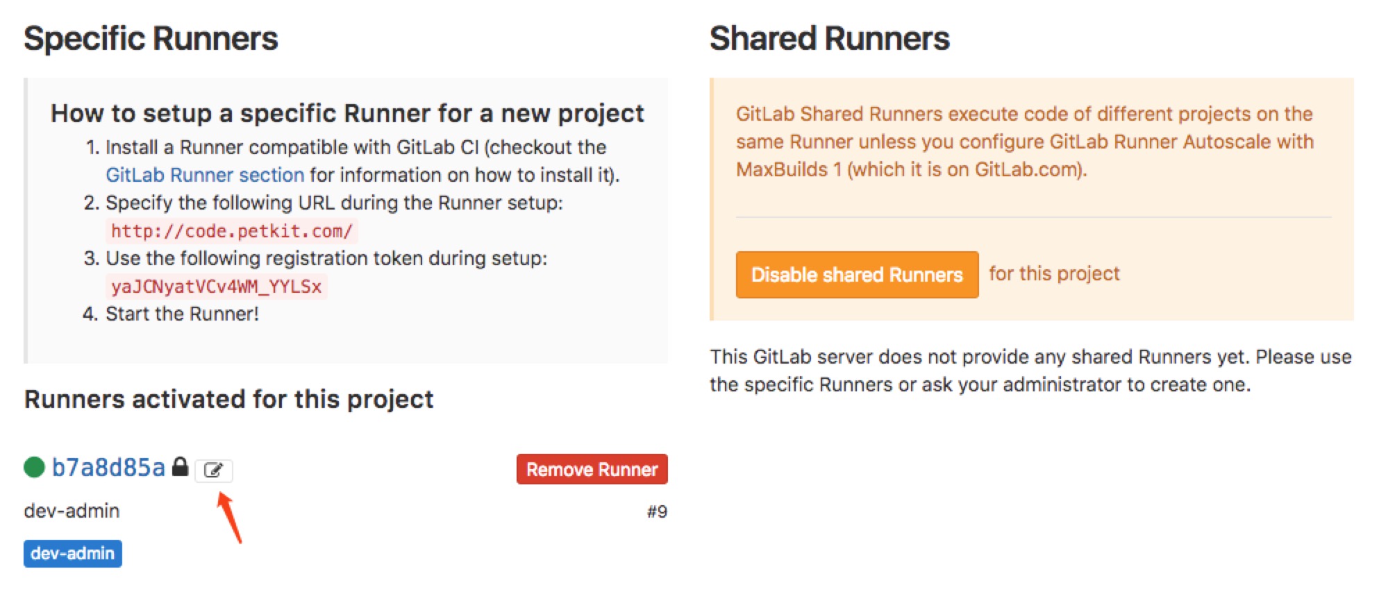Click the Shared Runners heading

point(829,38)
